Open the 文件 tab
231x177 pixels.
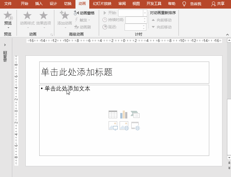8,4
